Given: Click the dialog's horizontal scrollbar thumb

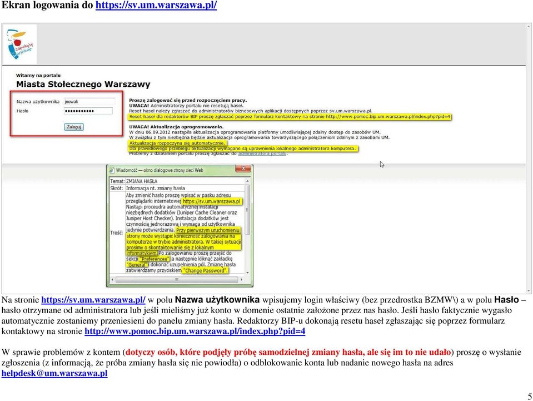Looking at the screenshot, I should (177, 280).
